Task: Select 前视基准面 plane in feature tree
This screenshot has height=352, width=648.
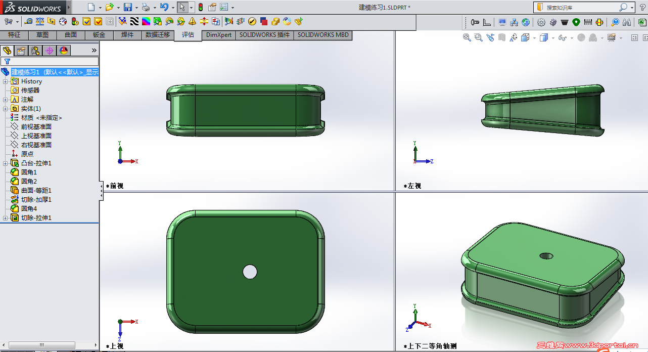Action: click(36, 127)
